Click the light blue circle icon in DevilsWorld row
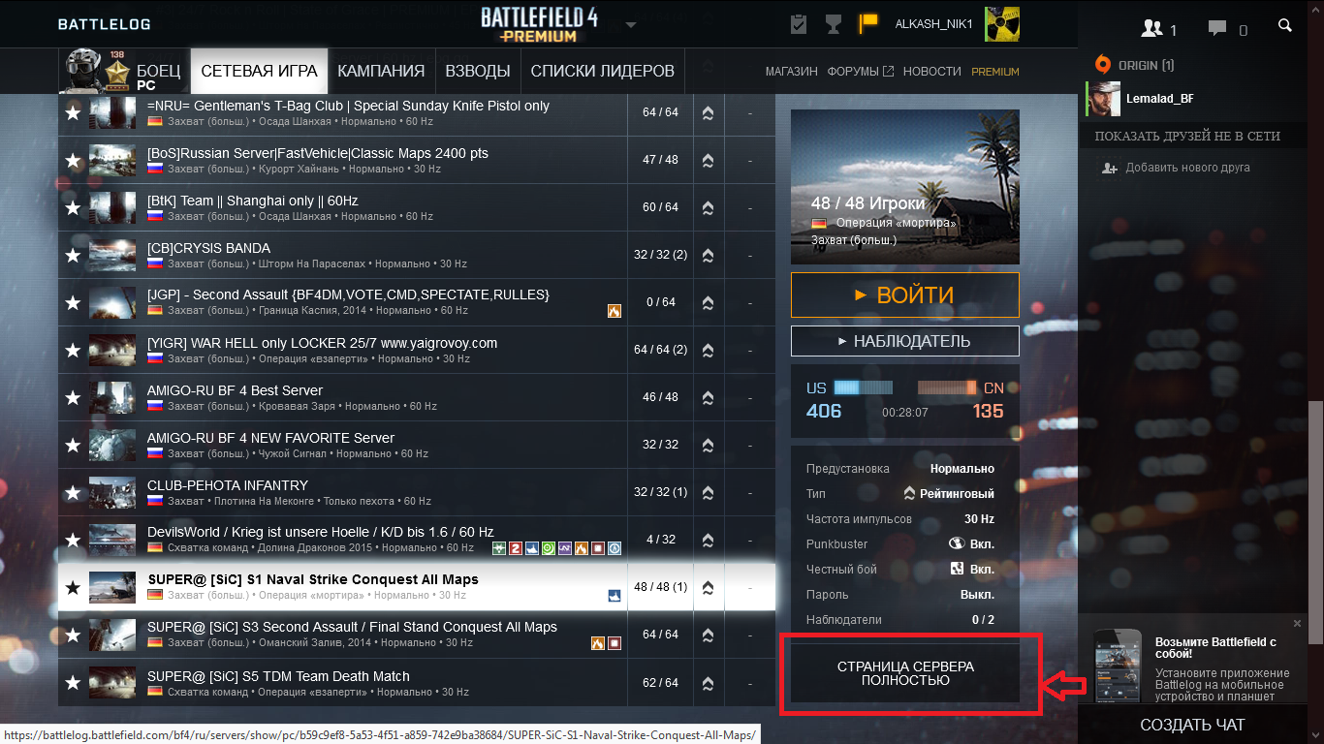 pyautogui.click(x=614, y=548)
